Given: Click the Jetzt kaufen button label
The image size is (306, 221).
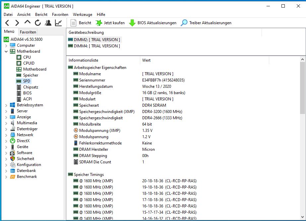Looking at the screenshot, I should [x=114, y=23].
